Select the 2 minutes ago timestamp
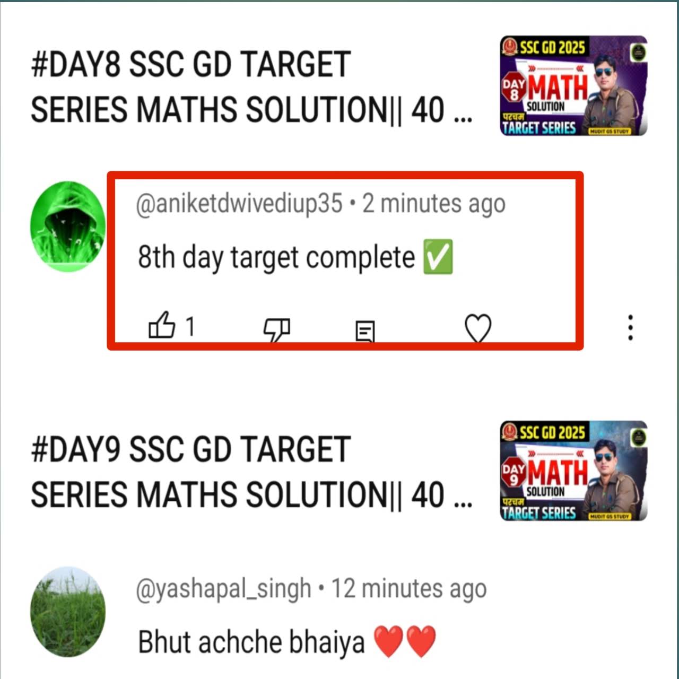679x679 pixels. click(x=434, y=204)
